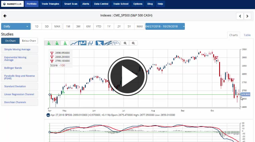Toggle the monthly Trade Triangle indicator
This screenshot has width=255, height=142.
(x=48, y=43)
